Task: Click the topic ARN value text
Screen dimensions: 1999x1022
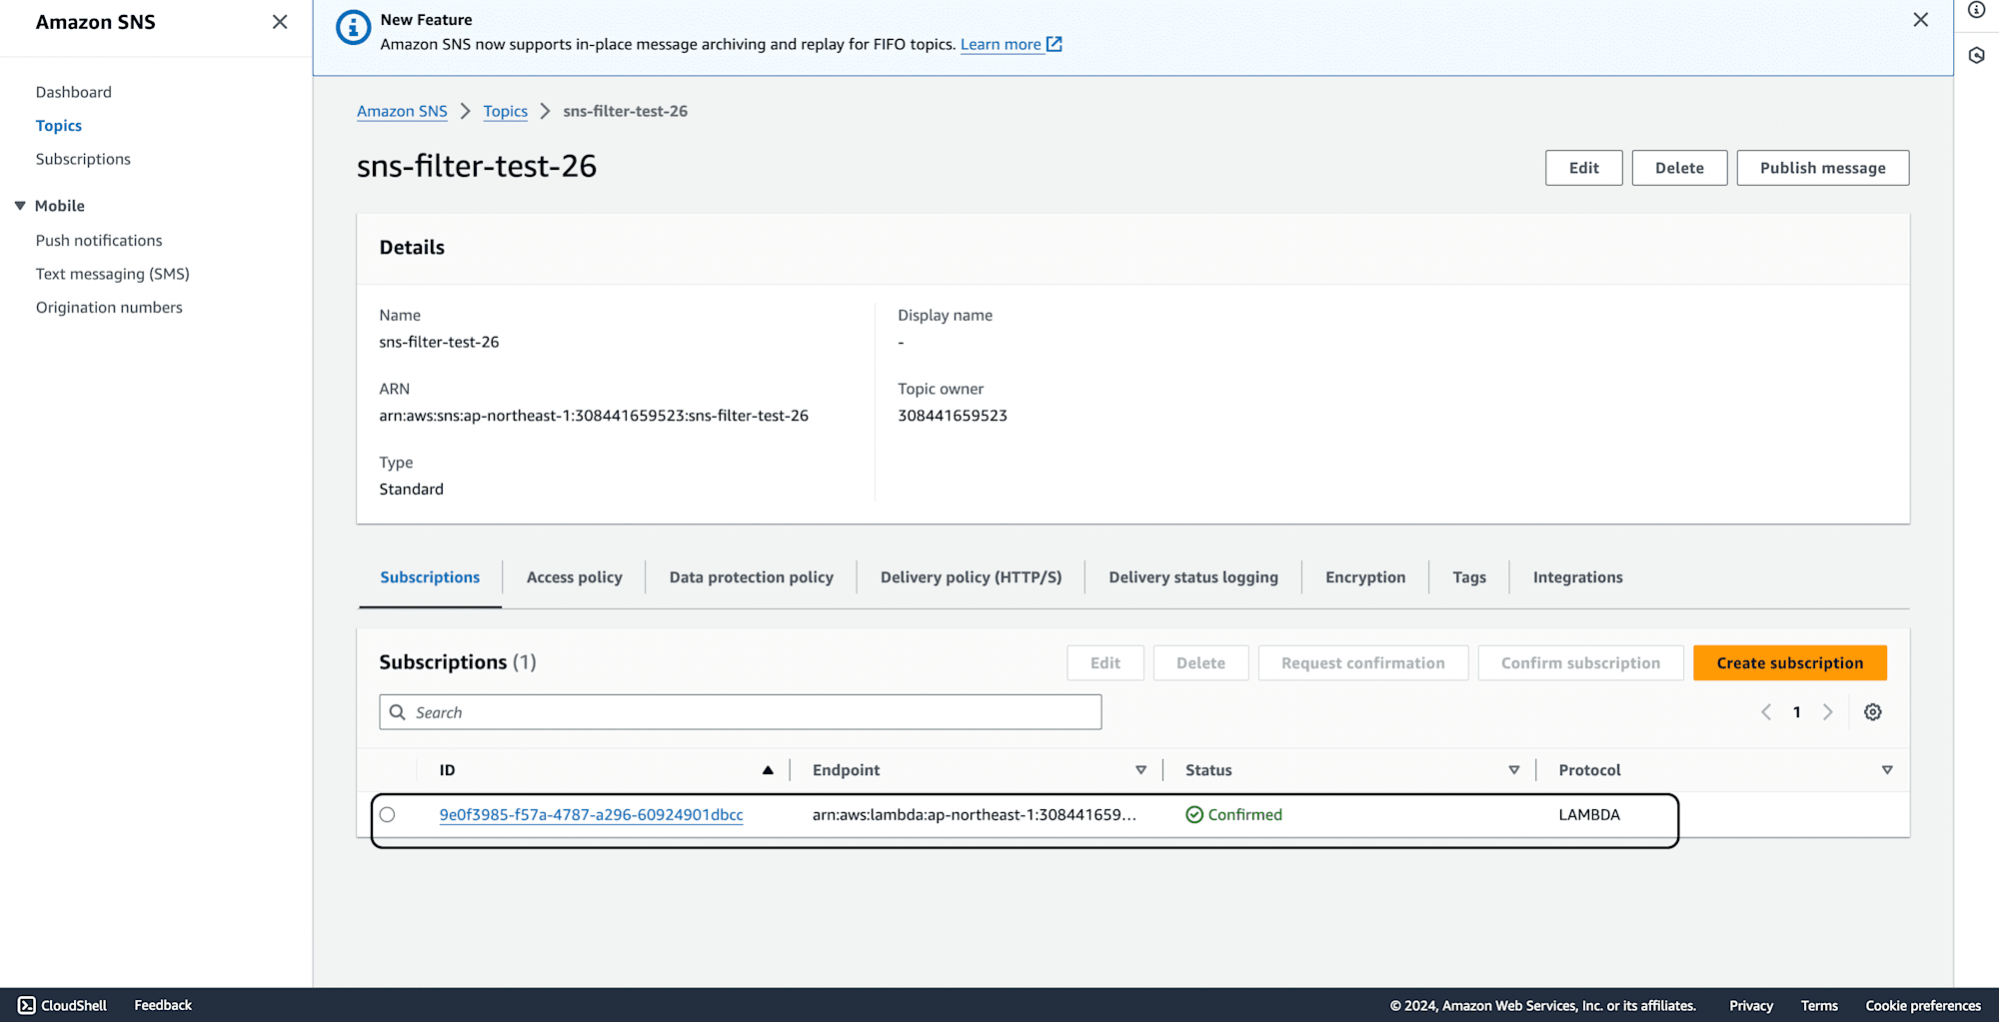Action: click(594, 416)
